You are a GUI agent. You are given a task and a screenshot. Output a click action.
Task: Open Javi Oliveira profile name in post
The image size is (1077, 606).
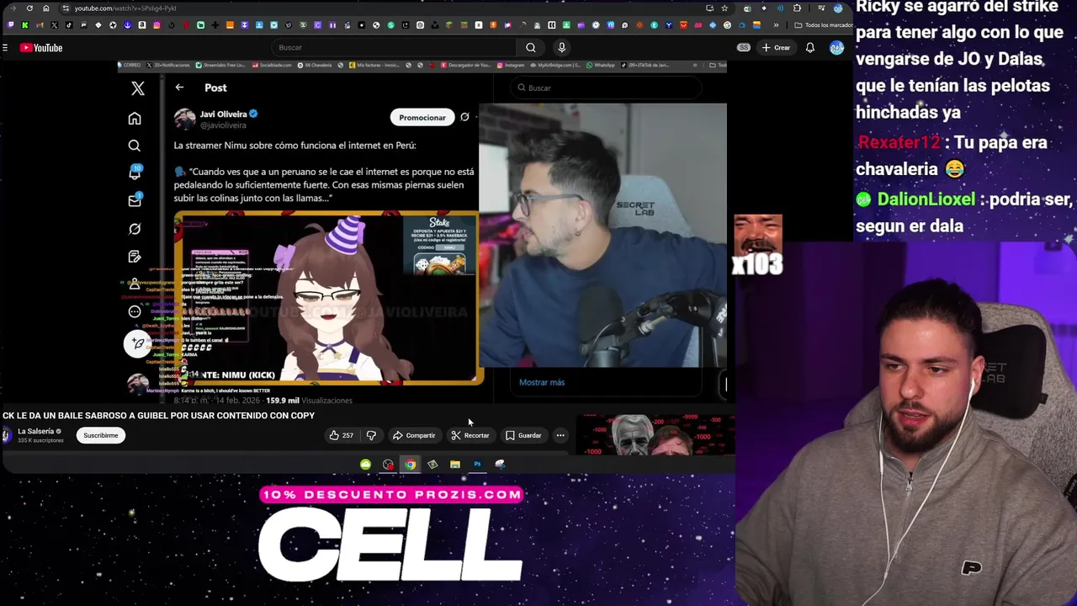pos(223,114)
